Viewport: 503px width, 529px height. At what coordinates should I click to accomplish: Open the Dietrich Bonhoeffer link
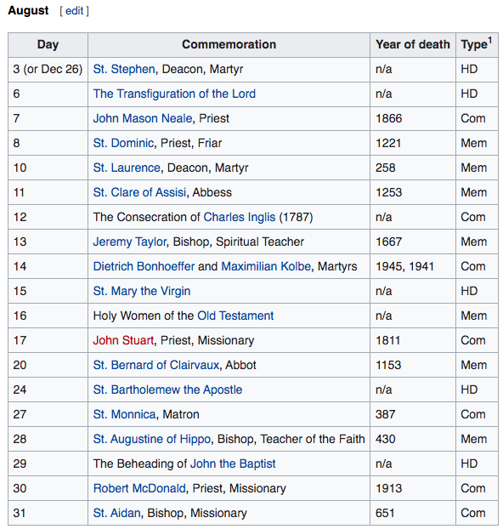tap(144, 266)
